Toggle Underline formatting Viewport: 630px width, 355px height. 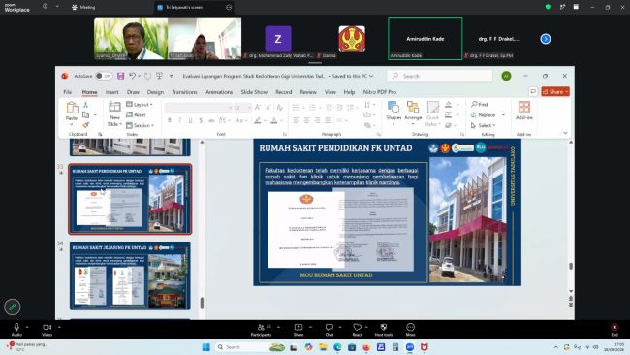190,120
